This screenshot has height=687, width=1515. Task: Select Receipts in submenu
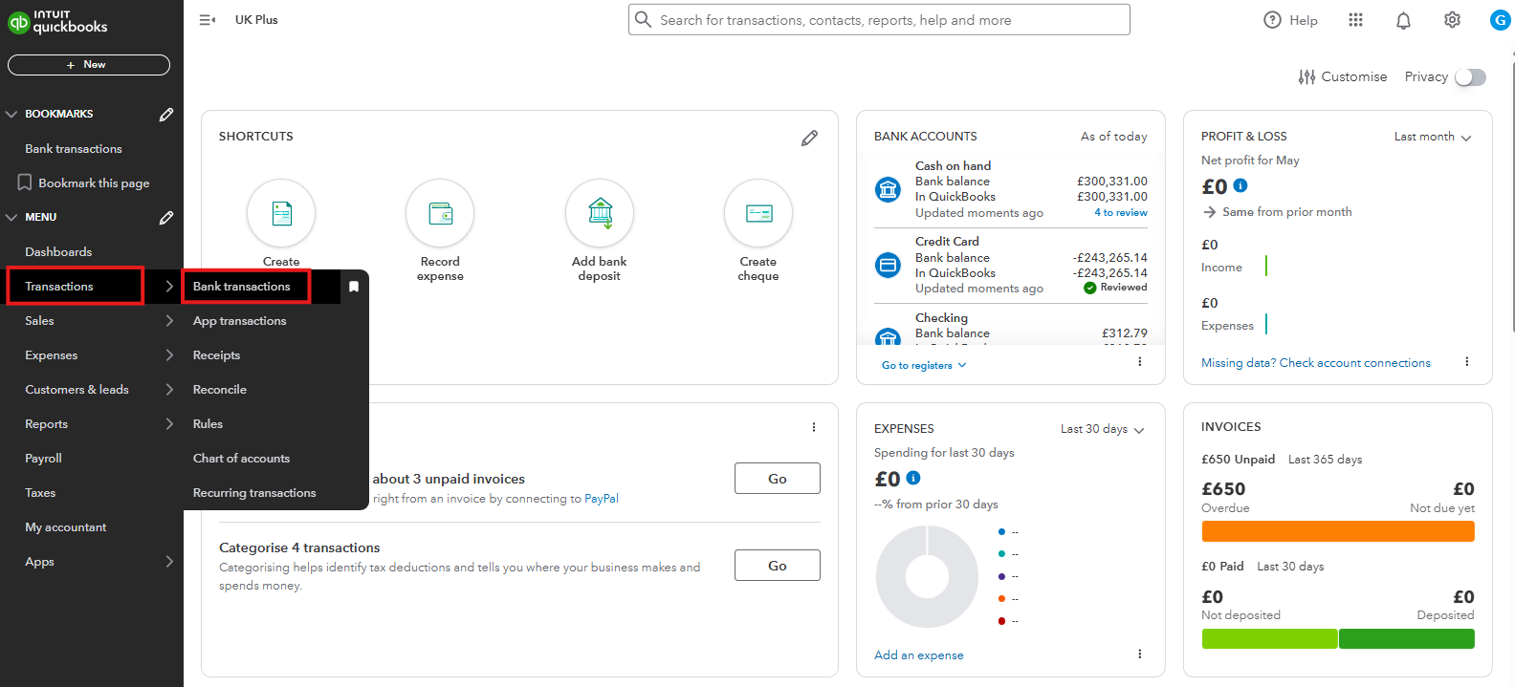click(x=217, y=355)
